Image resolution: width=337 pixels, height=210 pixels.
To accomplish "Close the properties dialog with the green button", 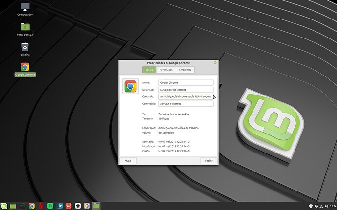I will (x=215, y=63).
